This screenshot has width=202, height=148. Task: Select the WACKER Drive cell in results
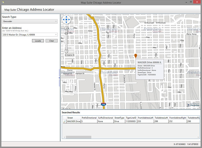[x=74, y=121]
